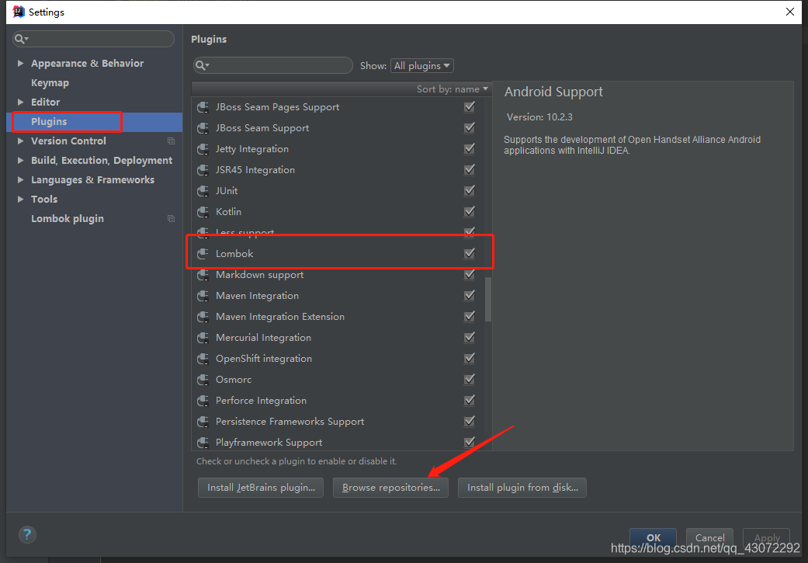Viewport: 808px width, 563px height.
Task: Click the plugin icon beside Playframework Support
Action: tap(203, 443)
